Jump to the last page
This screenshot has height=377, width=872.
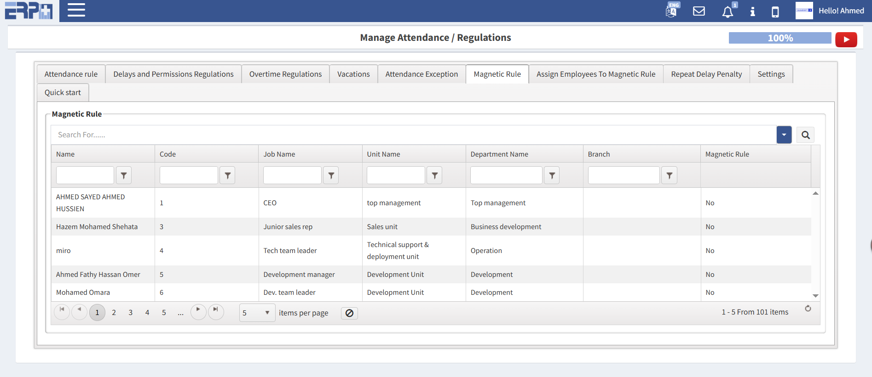(215, 312)
